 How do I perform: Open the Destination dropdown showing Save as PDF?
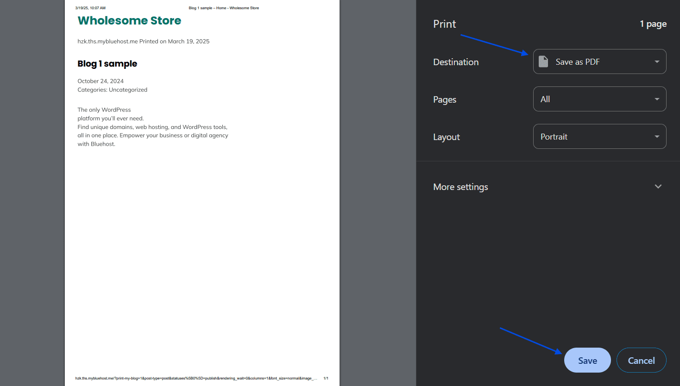coord(599,61)
